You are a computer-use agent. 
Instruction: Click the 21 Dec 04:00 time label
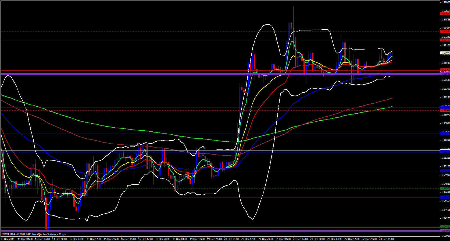coord(283,239)
